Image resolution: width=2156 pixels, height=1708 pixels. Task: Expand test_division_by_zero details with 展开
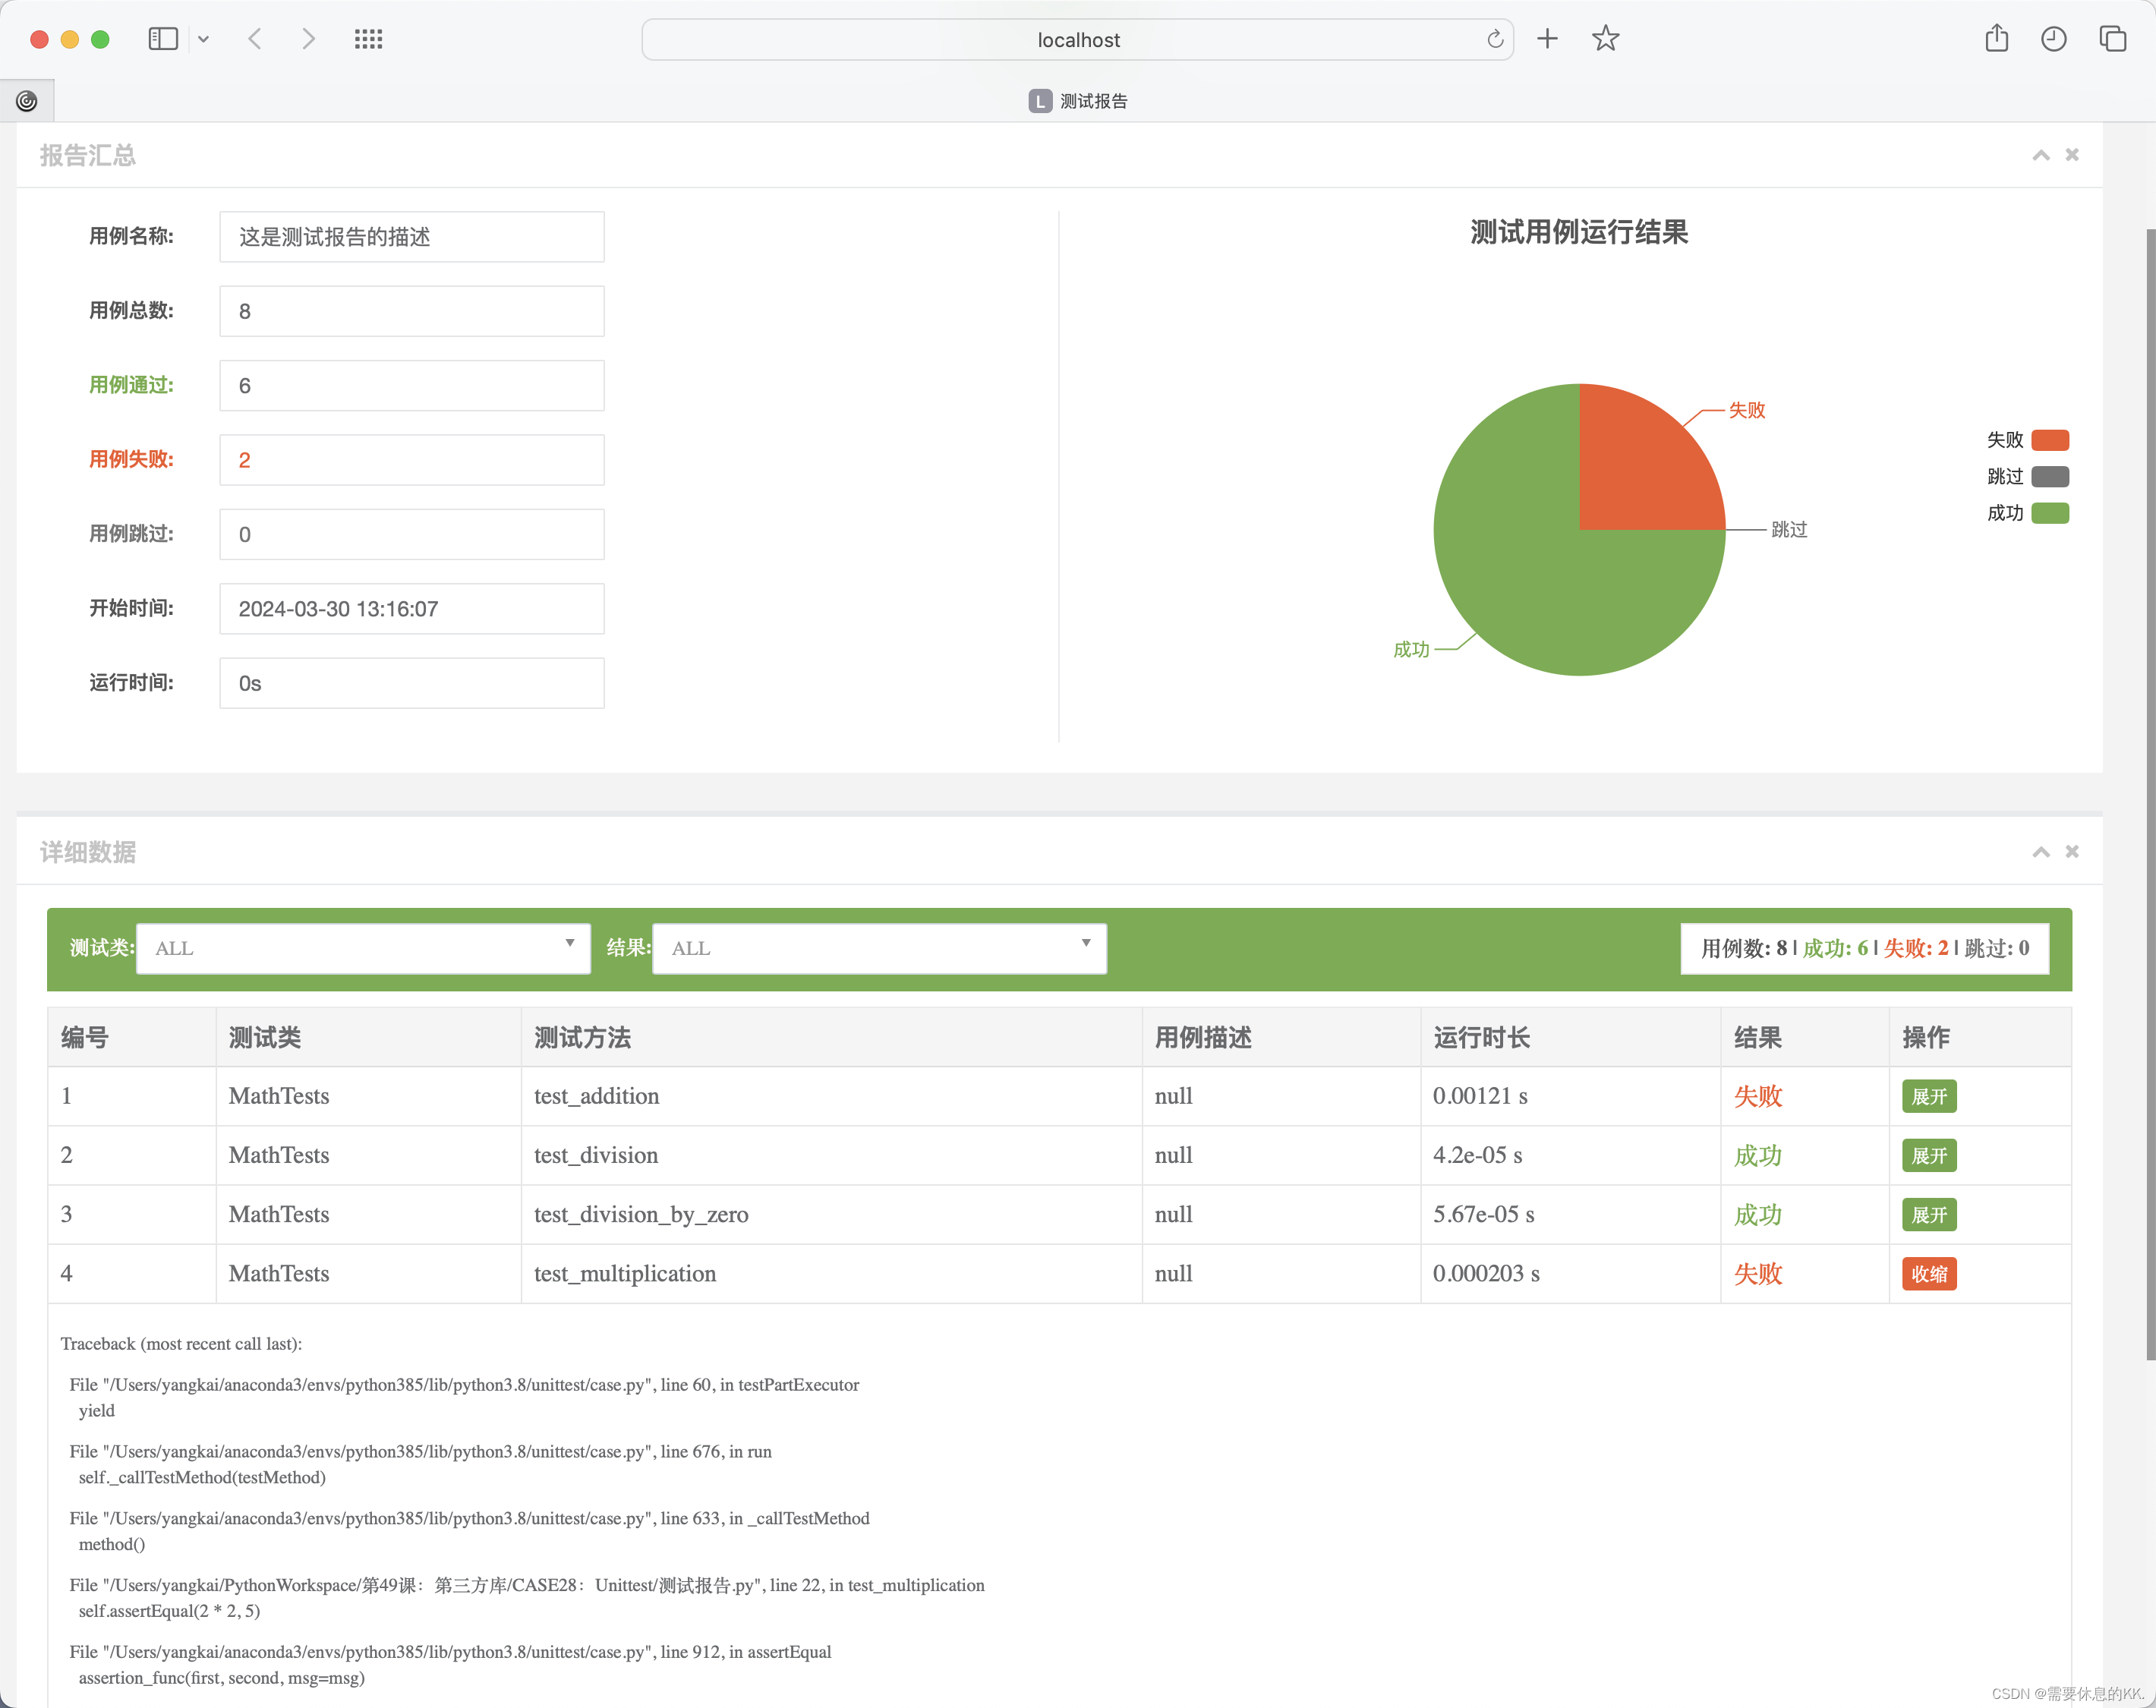pos(1929,1215)
